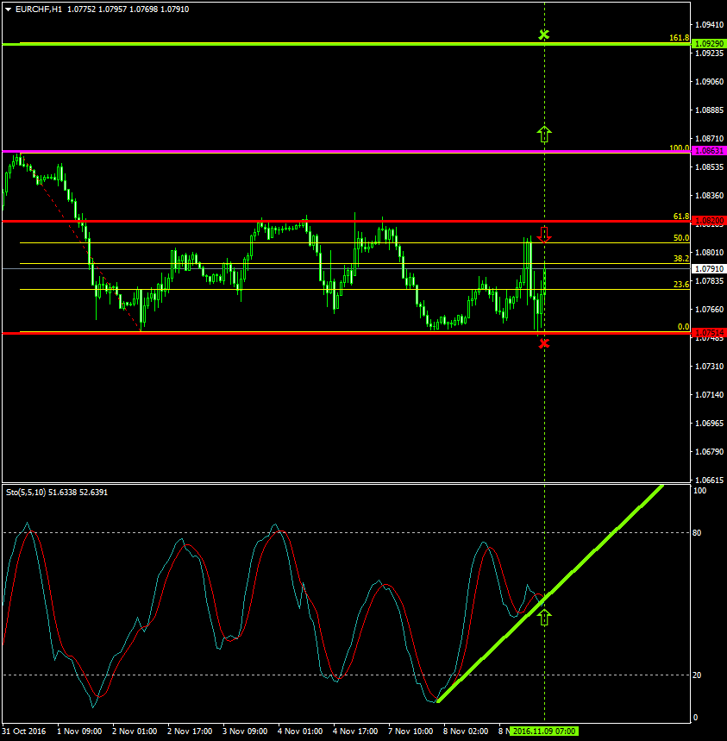The image size is (727, 741).
Task: Click the current price label 1.07910
Action: [x=708, y=269]
